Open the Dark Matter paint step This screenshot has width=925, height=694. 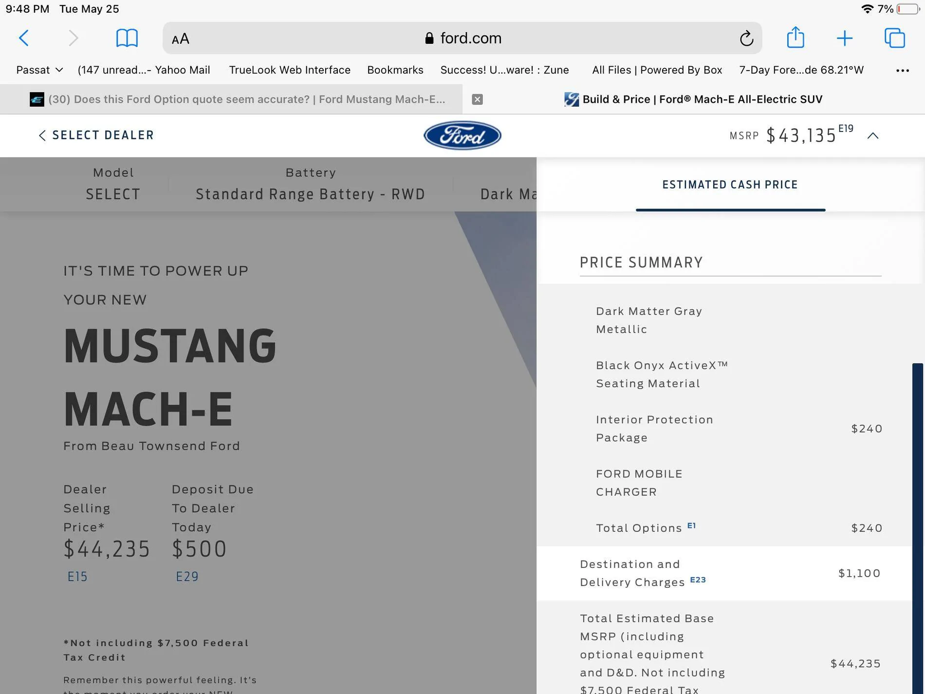(508, 194)
